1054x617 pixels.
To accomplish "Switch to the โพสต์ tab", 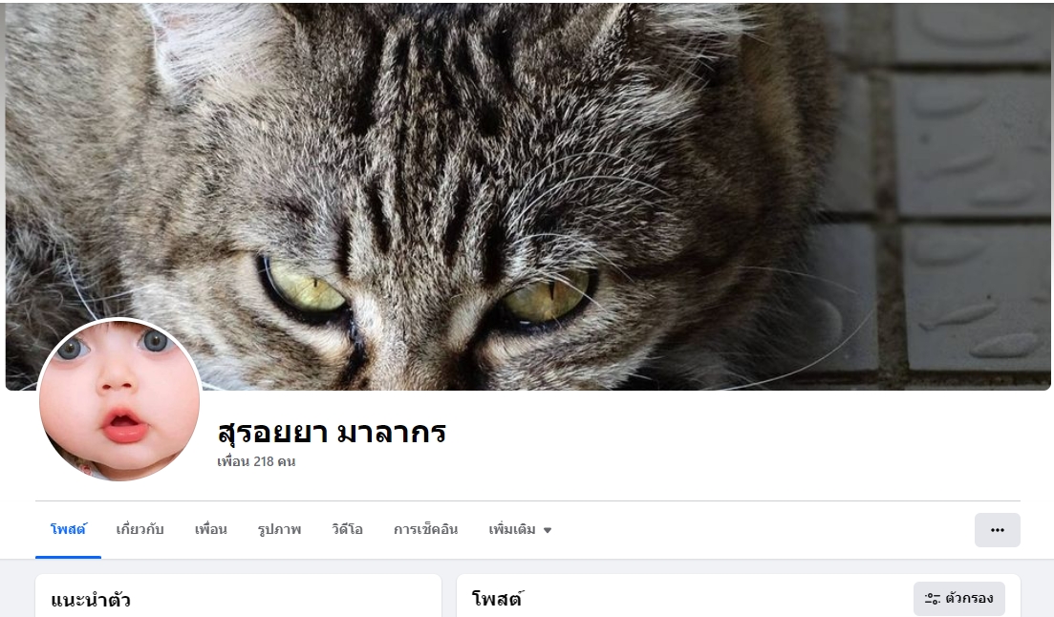I will point(68,530).
